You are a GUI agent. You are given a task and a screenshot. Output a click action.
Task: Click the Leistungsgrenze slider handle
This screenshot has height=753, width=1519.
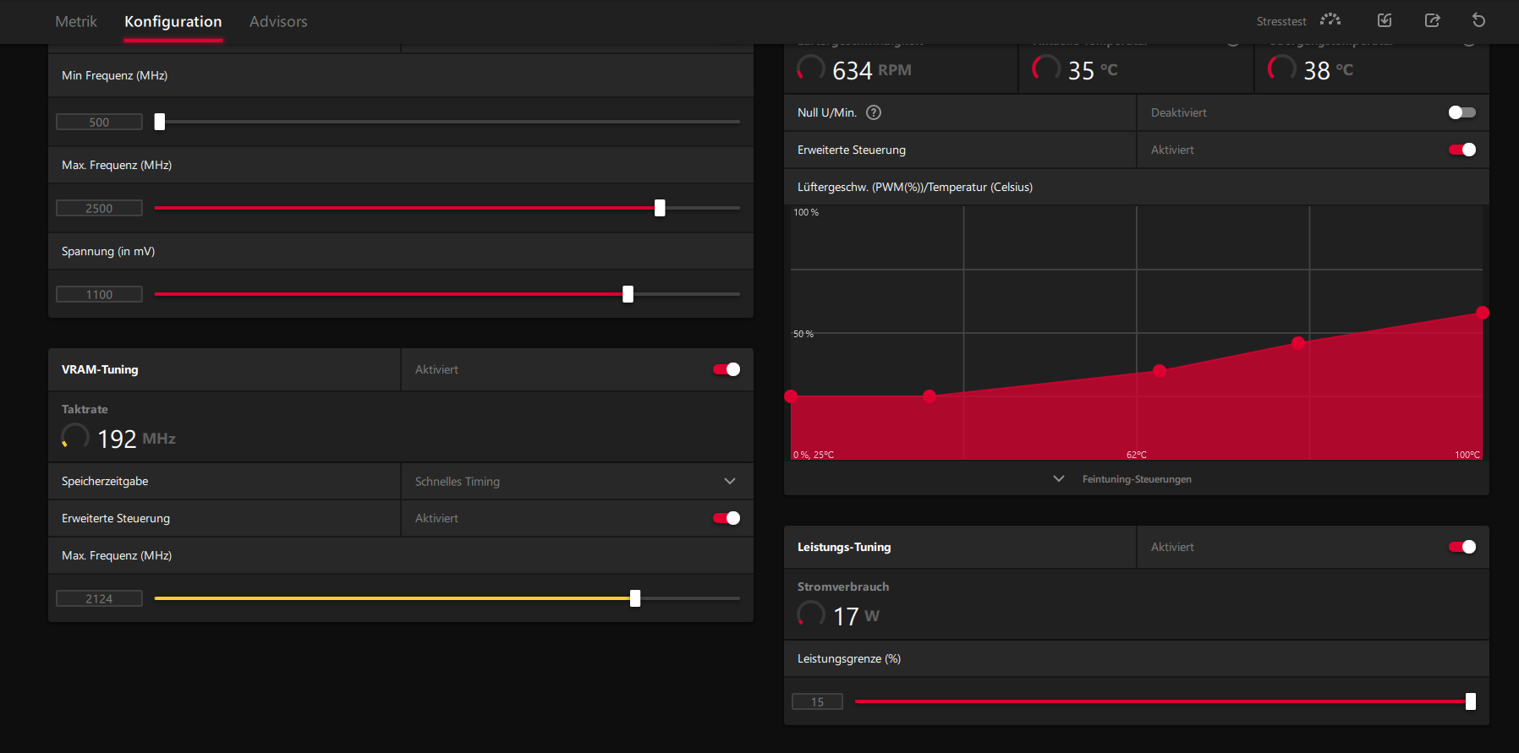pos(1471,701)
